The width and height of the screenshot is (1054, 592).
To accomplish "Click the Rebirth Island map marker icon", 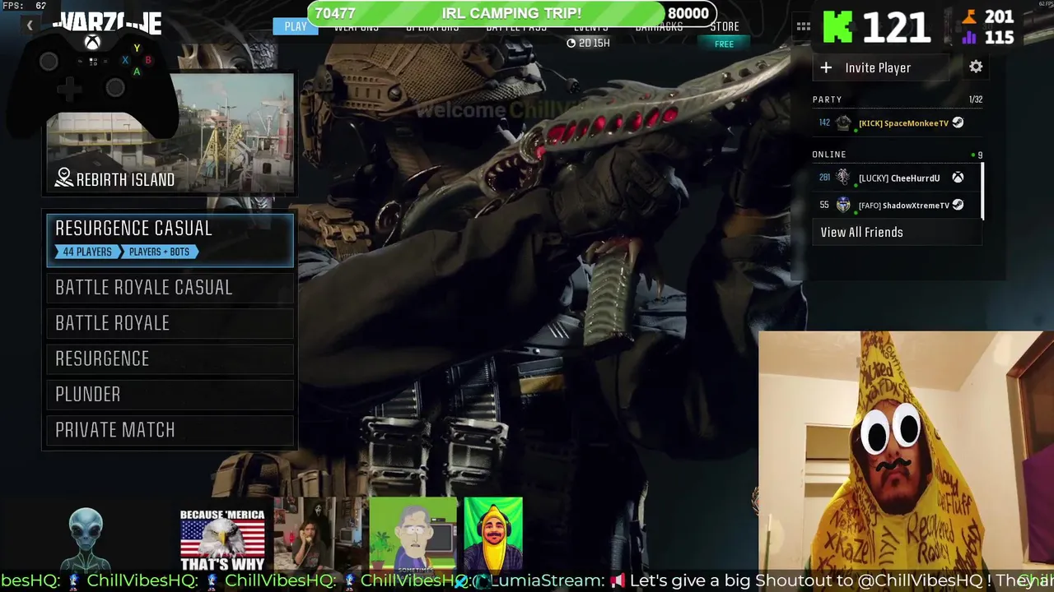I will [63, 178].
